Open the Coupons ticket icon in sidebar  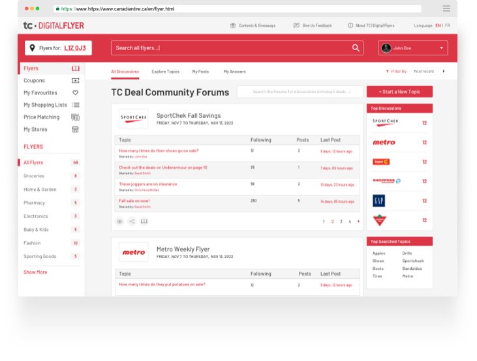(x=75, y=81)
